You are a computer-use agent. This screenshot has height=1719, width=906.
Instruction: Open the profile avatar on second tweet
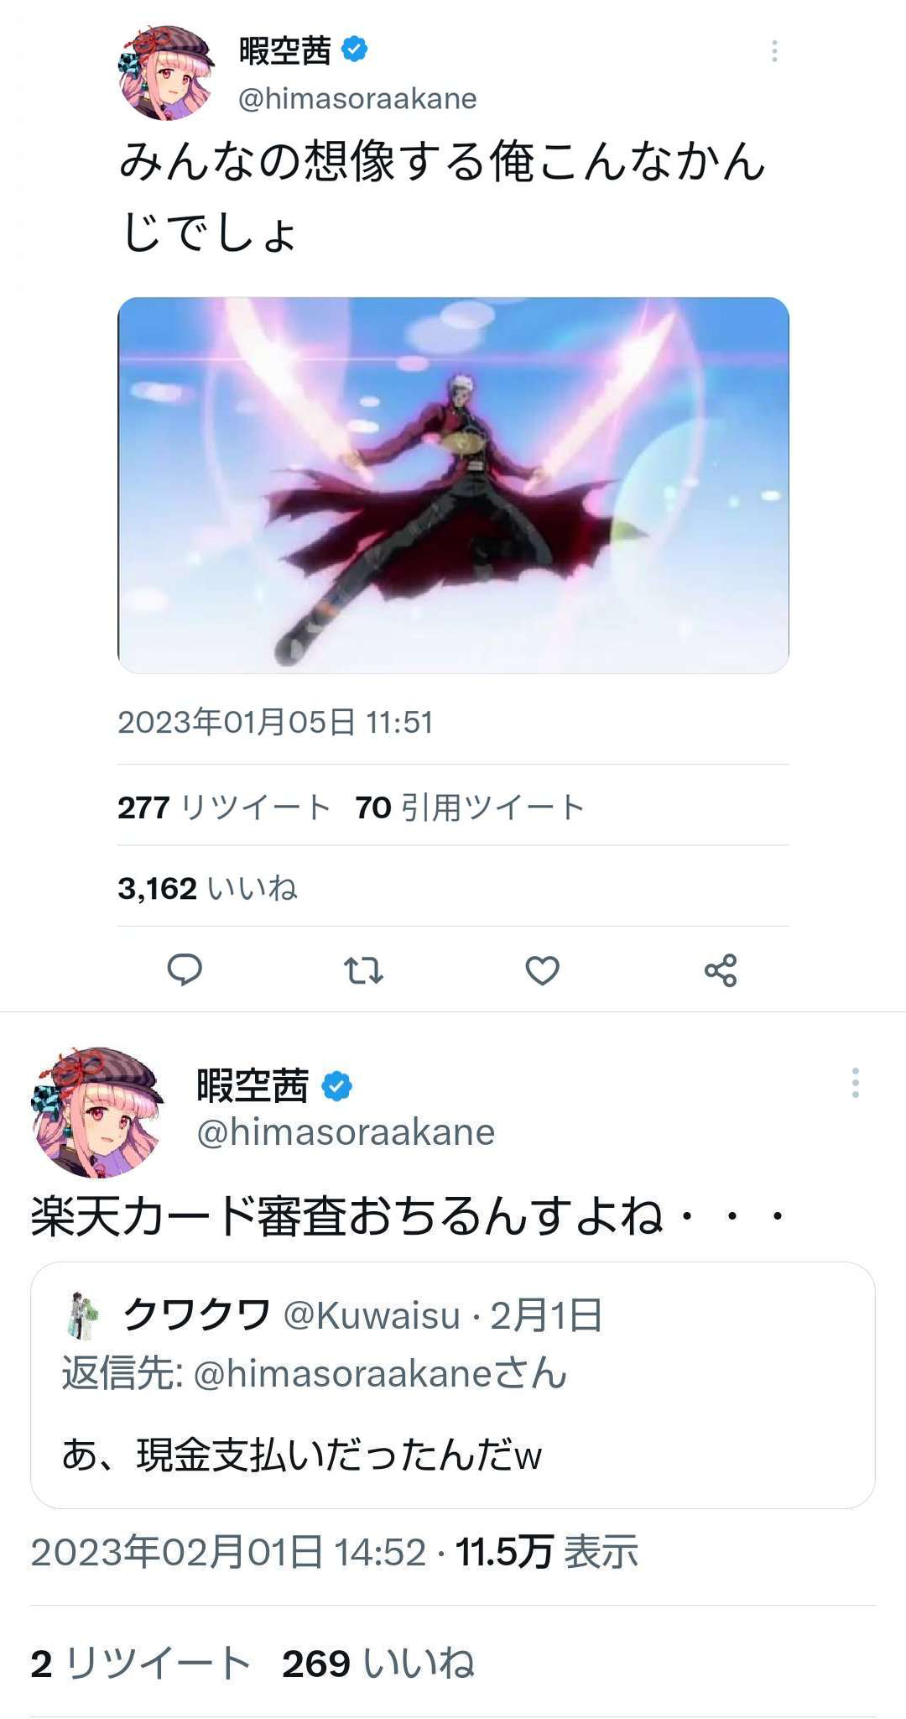pos(97,1111)
